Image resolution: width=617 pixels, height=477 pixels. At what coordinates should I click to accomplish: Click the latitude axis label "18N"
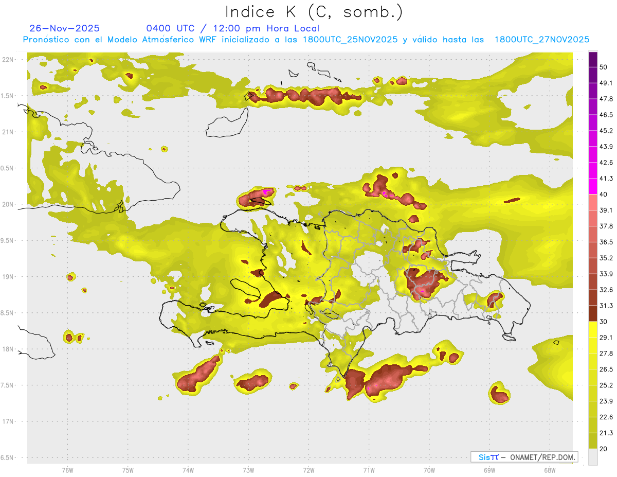(x=8, y=349)
